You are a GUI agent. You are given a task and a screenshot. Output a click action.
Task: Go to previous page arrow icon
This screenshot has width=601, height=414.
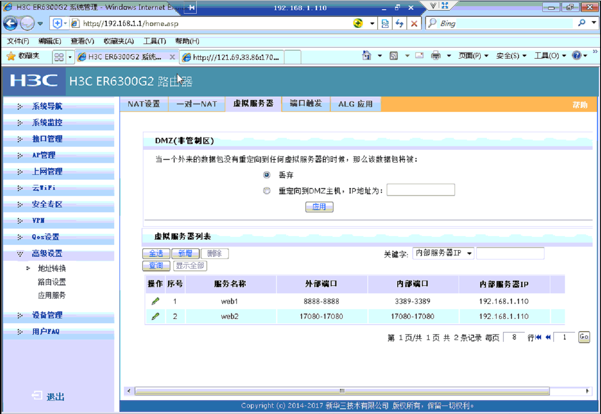[x=548, y=337]
